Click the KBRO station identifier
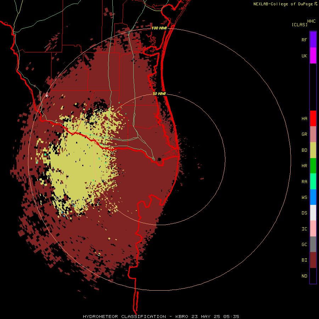319x319 pixels. click(182, 317)
